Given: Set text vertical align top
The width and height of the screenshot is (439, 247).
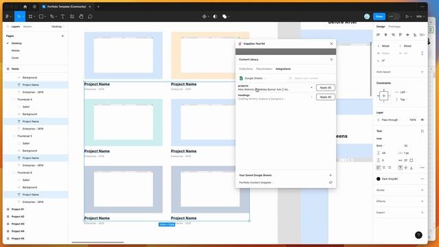Looking at the screenshot, I should point(401,167).
